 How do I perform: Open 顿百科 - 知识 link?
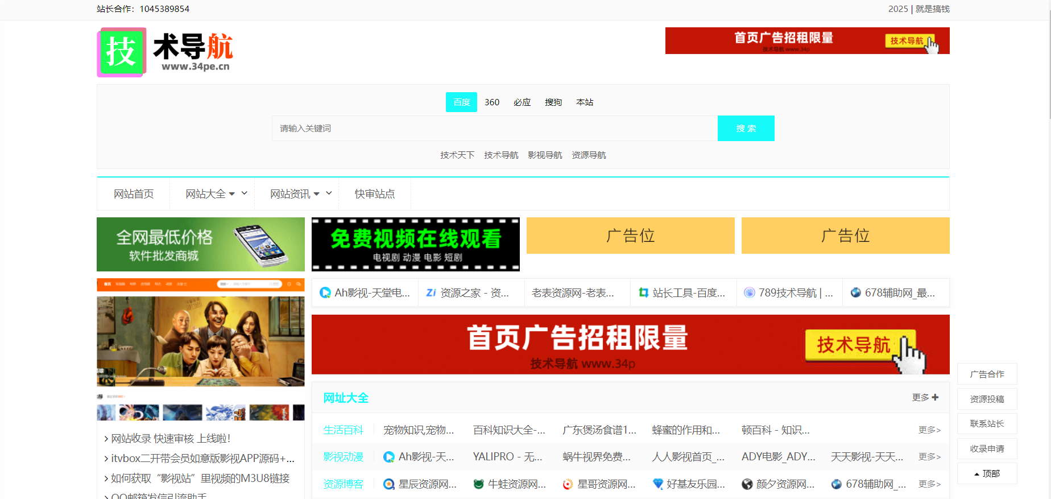776,430
